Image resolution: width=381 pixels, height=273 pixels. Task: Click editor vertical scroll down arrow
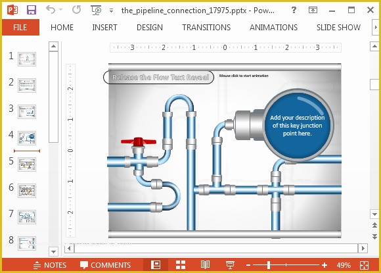click(x=374, y=214)
